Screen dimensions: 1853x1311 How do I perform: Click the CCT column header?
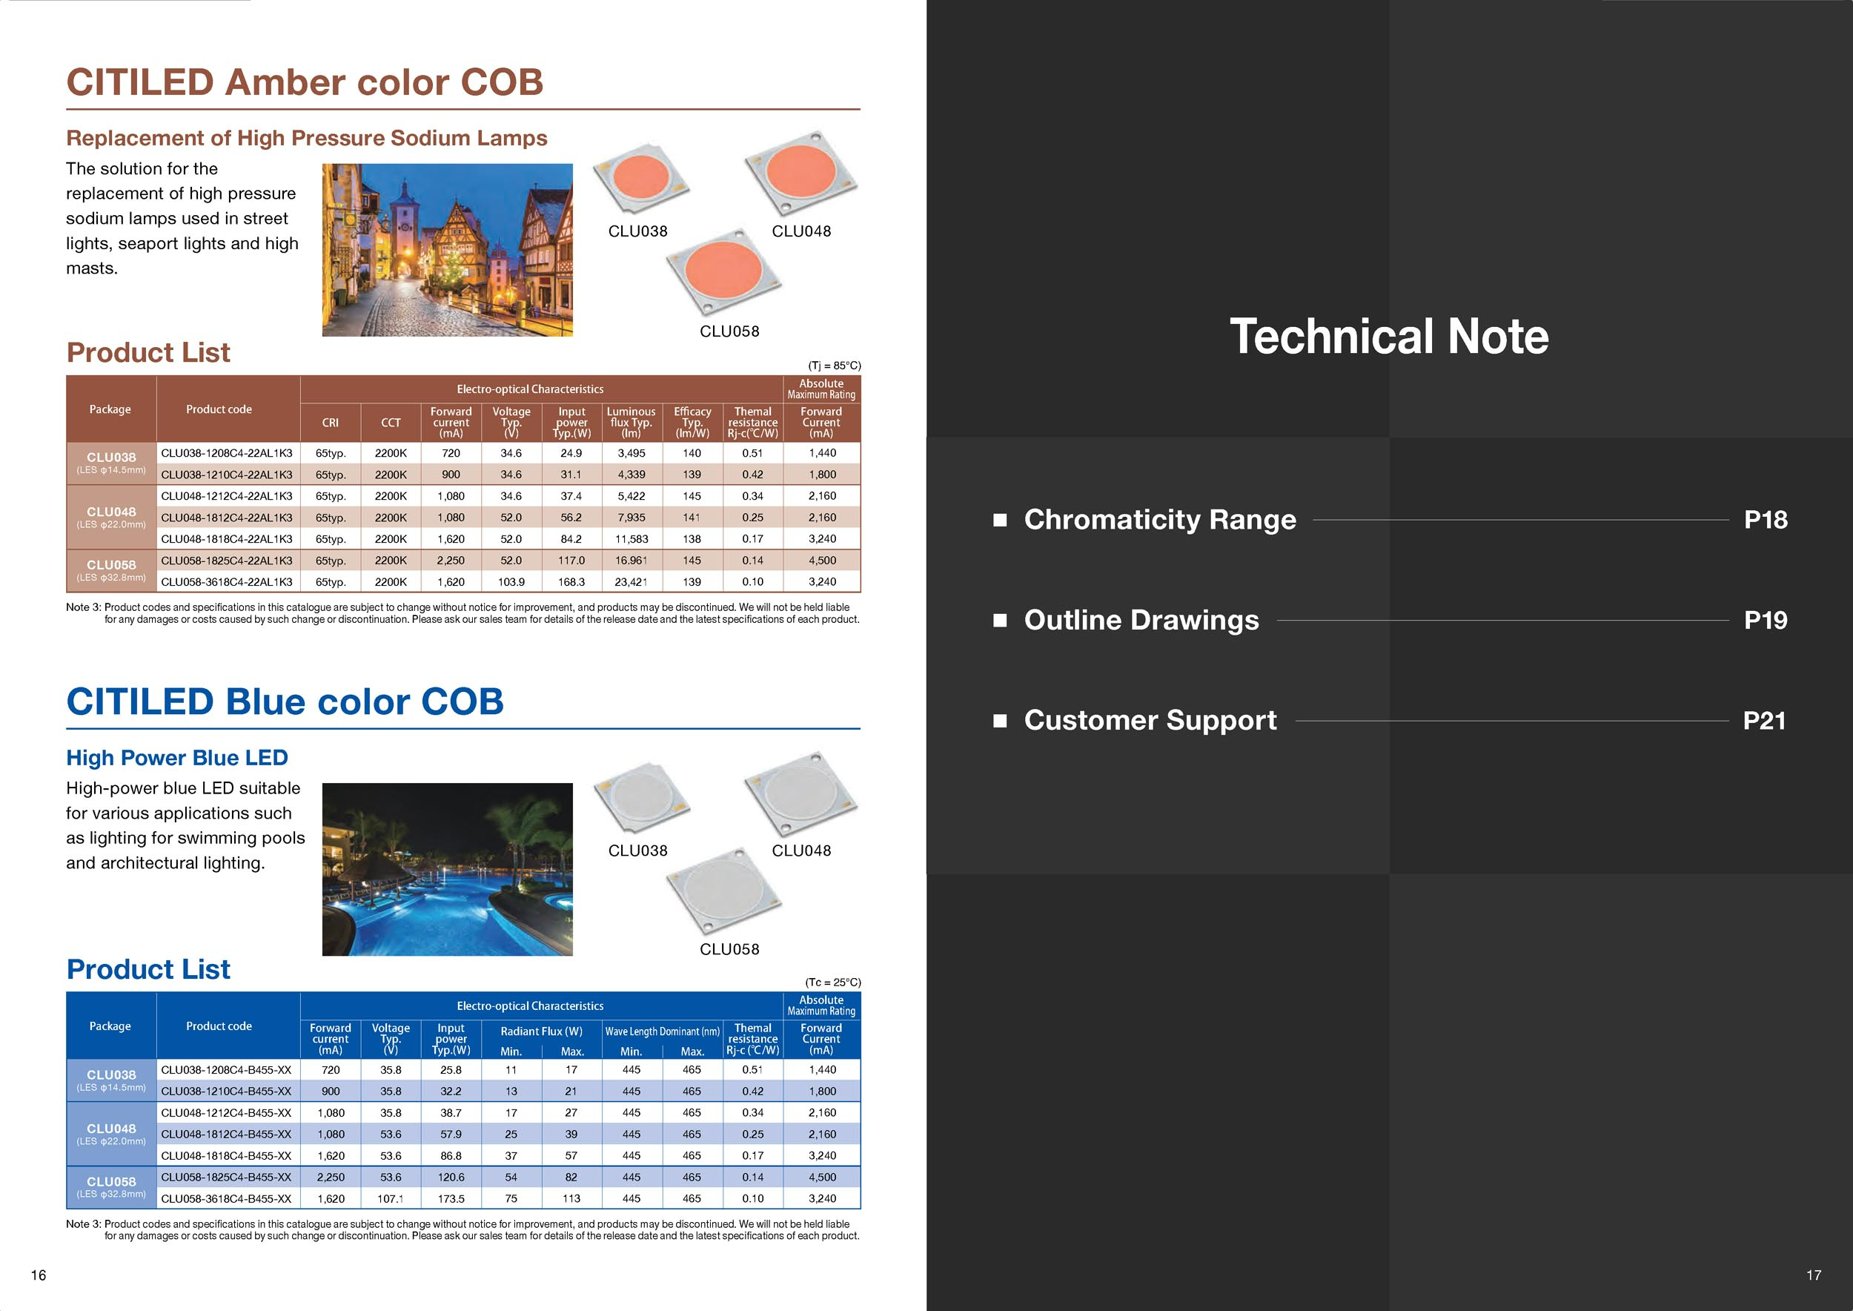coord(391,422)
